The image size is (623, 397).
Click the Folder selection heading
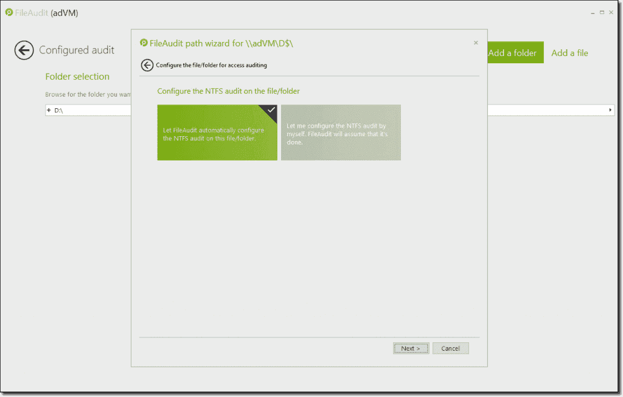[x=77, y=76]
